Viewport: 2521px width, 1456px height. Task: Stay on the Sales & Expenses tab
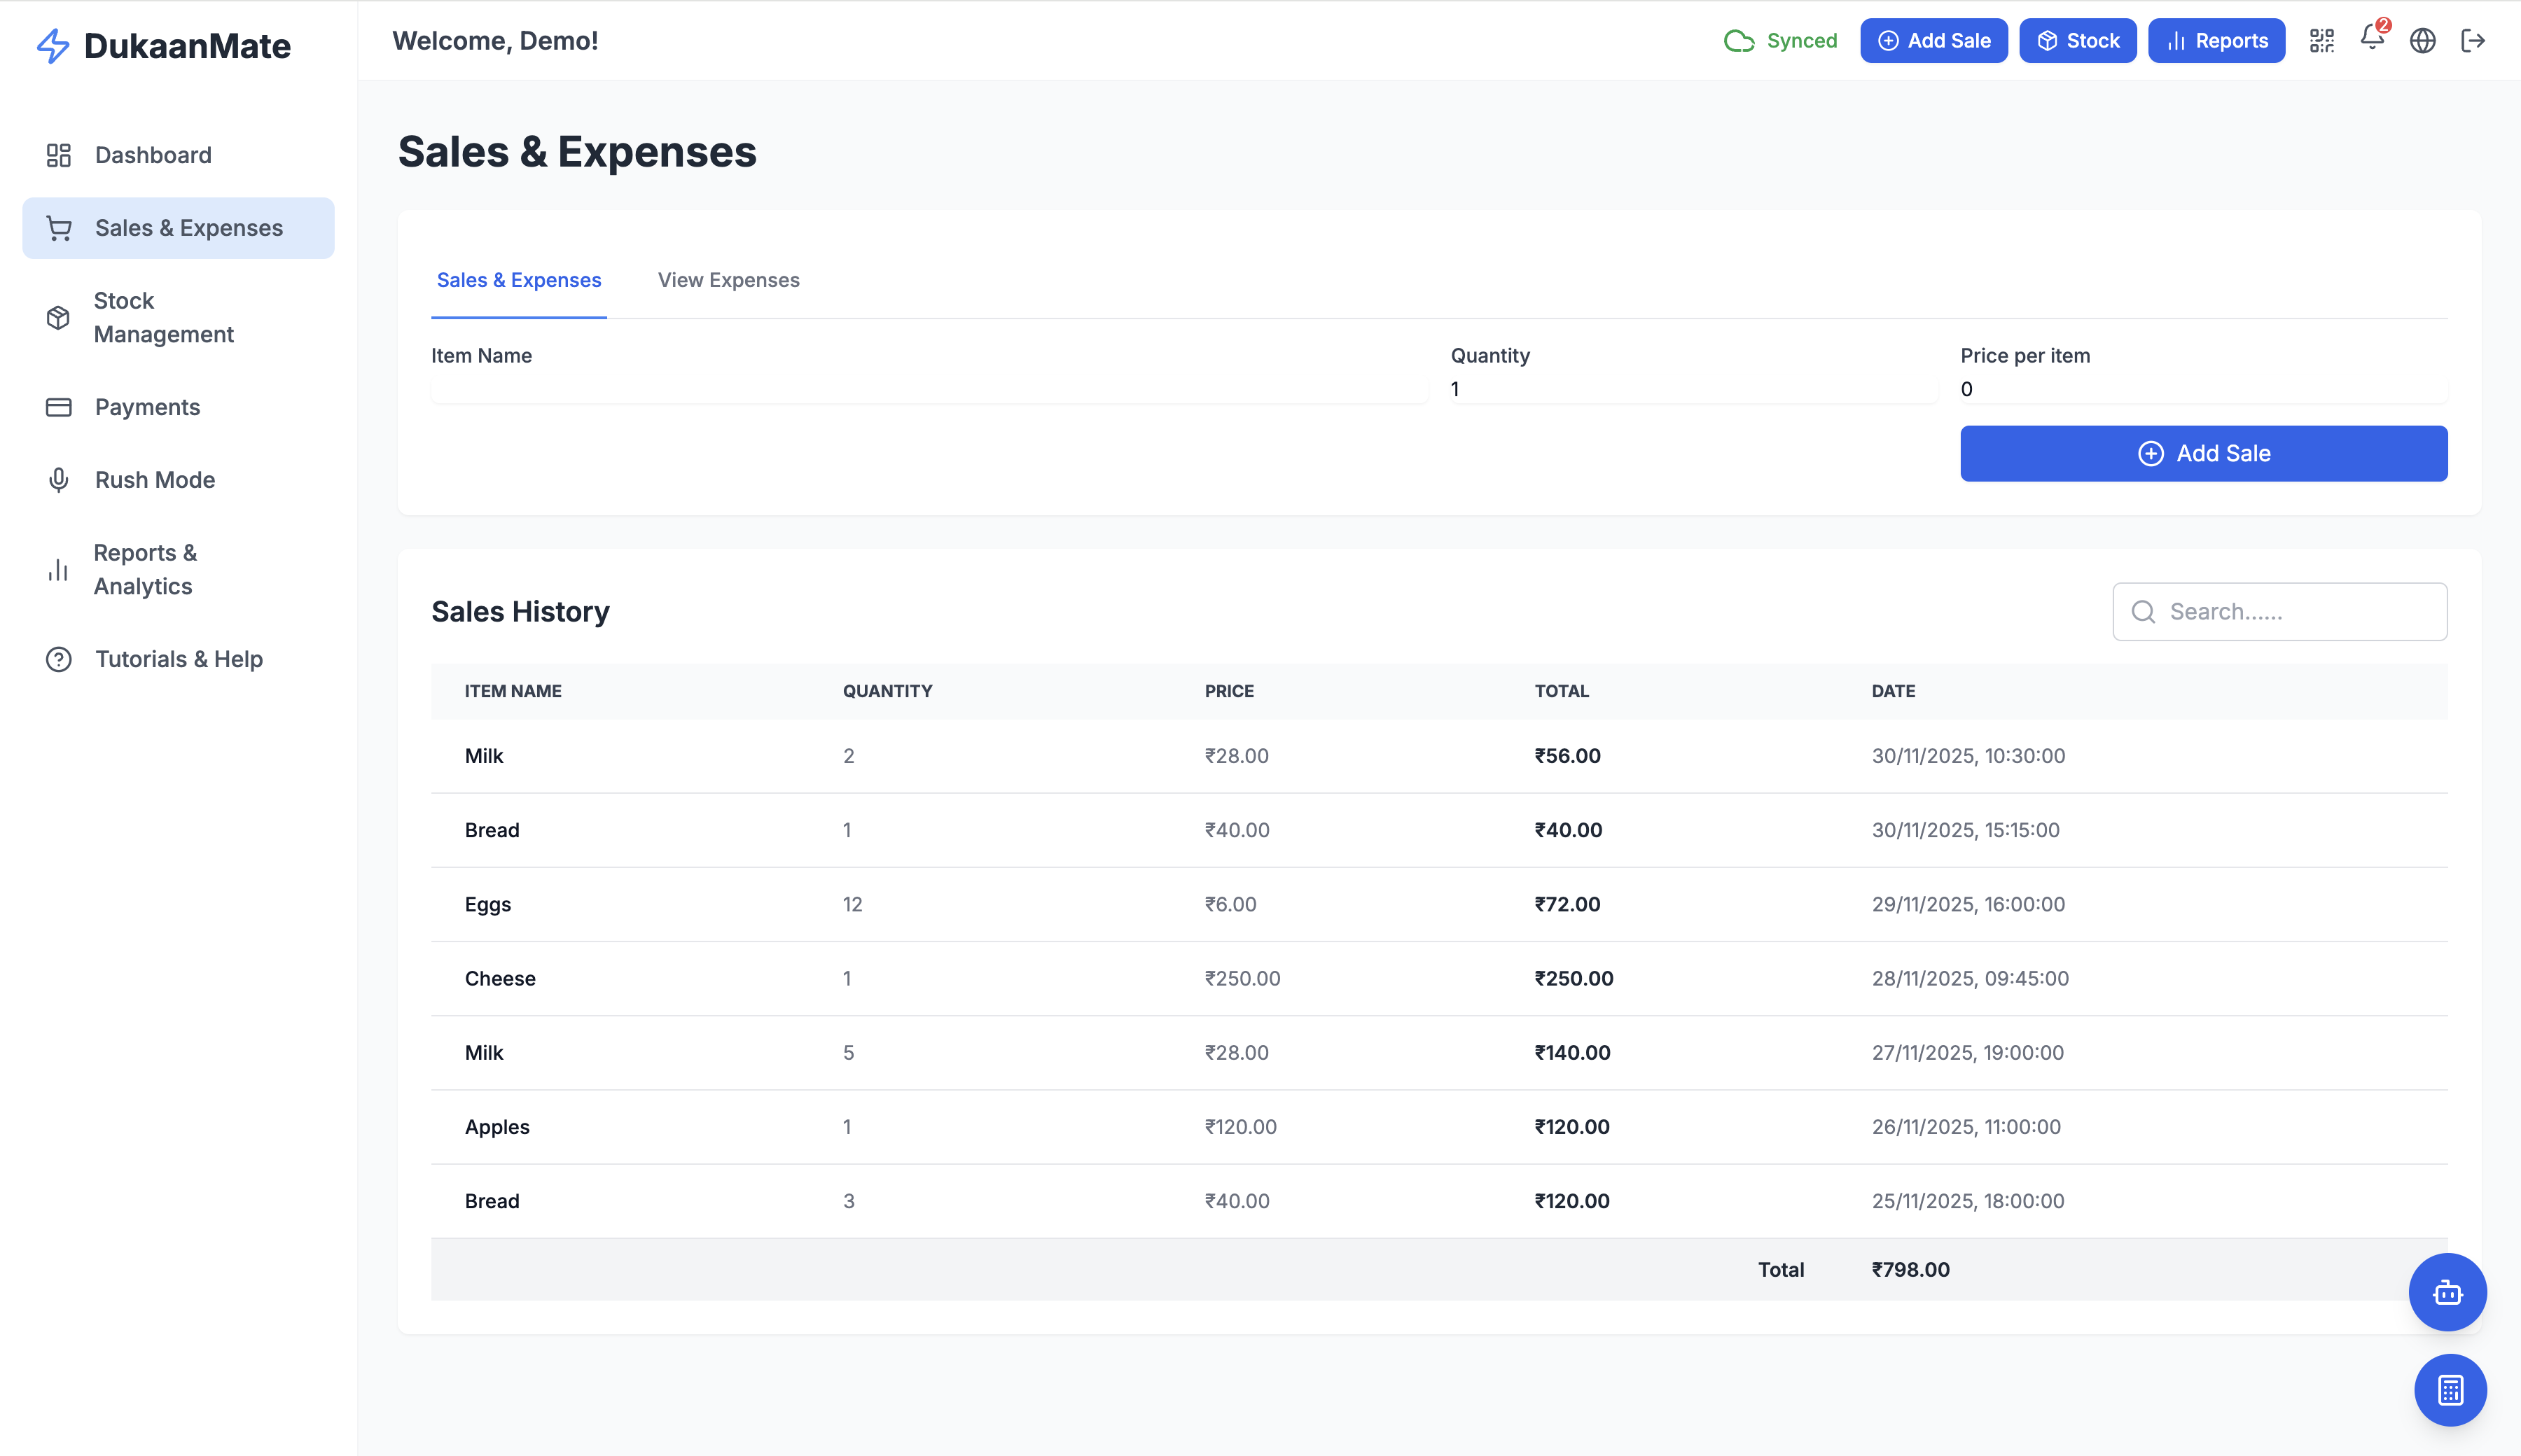point(518,280)
